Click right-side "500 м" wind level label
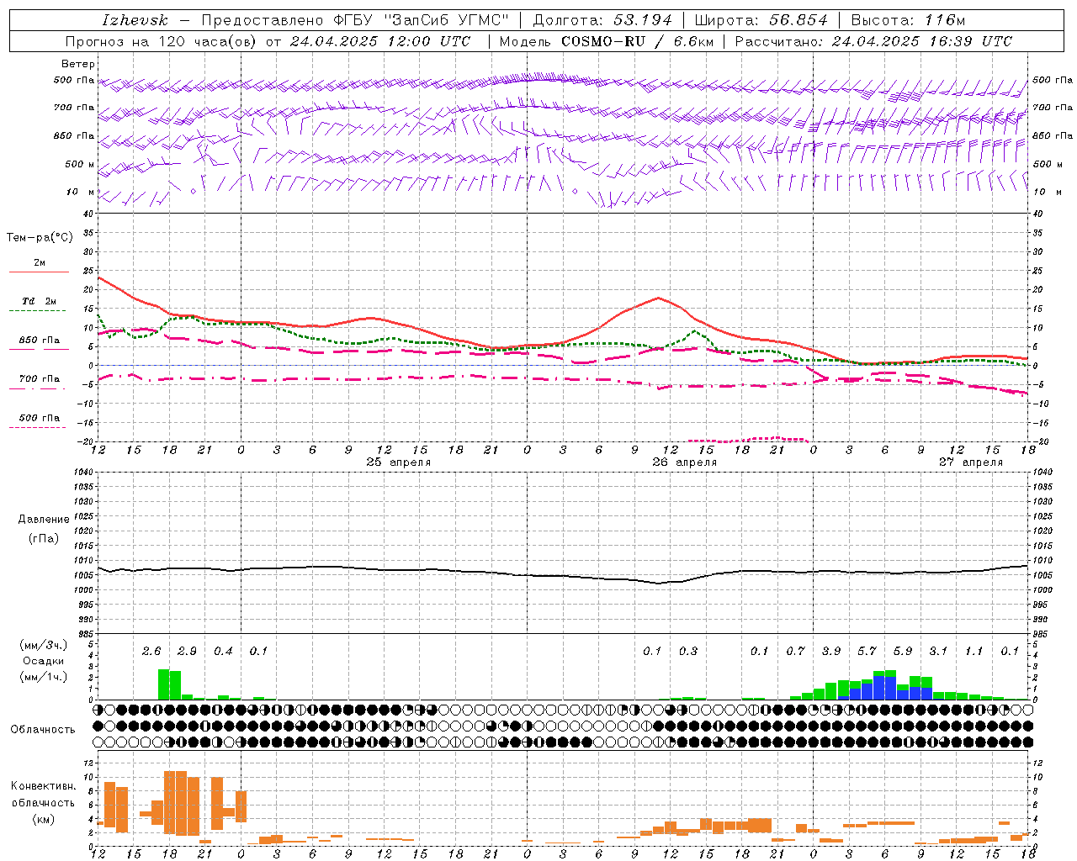The width and height of the screenshot is (1077, 861). click(1048, 164)
